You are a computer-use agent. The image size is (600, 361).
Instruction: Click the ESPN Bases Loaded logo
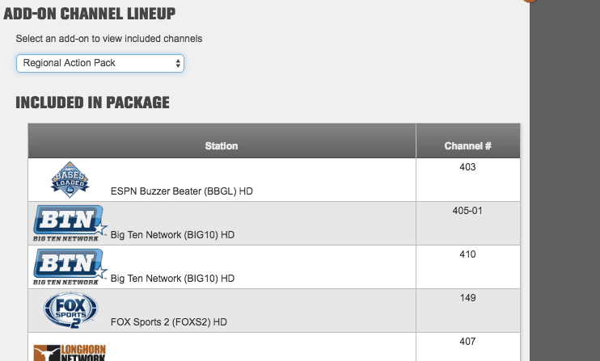click(x=70, y=179)
